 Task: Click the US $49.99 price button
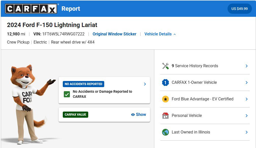click(x=239, y=9)
